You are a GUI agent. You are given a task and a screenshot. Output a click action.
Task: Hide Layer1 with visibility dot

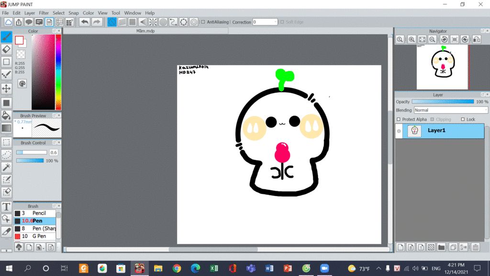point(399,131)
